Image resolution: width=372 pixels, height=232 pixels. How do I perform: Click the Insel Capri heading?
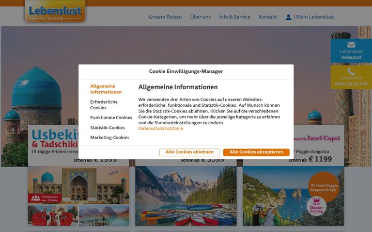click(x=323, y=138)
